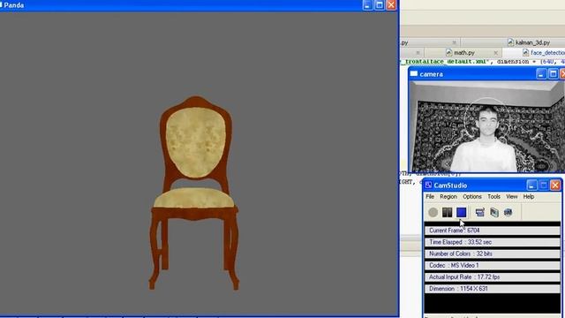Viewport: 565px width, 318px height.
Task: Open the CamStudio View menu
Action: coord(512,196)
